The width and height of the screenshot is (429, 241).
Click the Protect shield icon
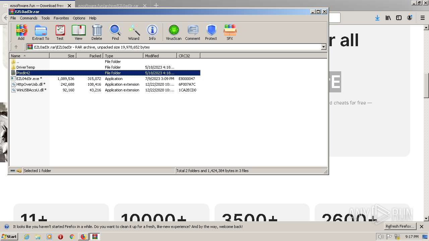pos(211,32)
